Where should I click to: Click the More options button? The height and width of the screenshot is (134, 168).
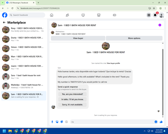point(134,38)
